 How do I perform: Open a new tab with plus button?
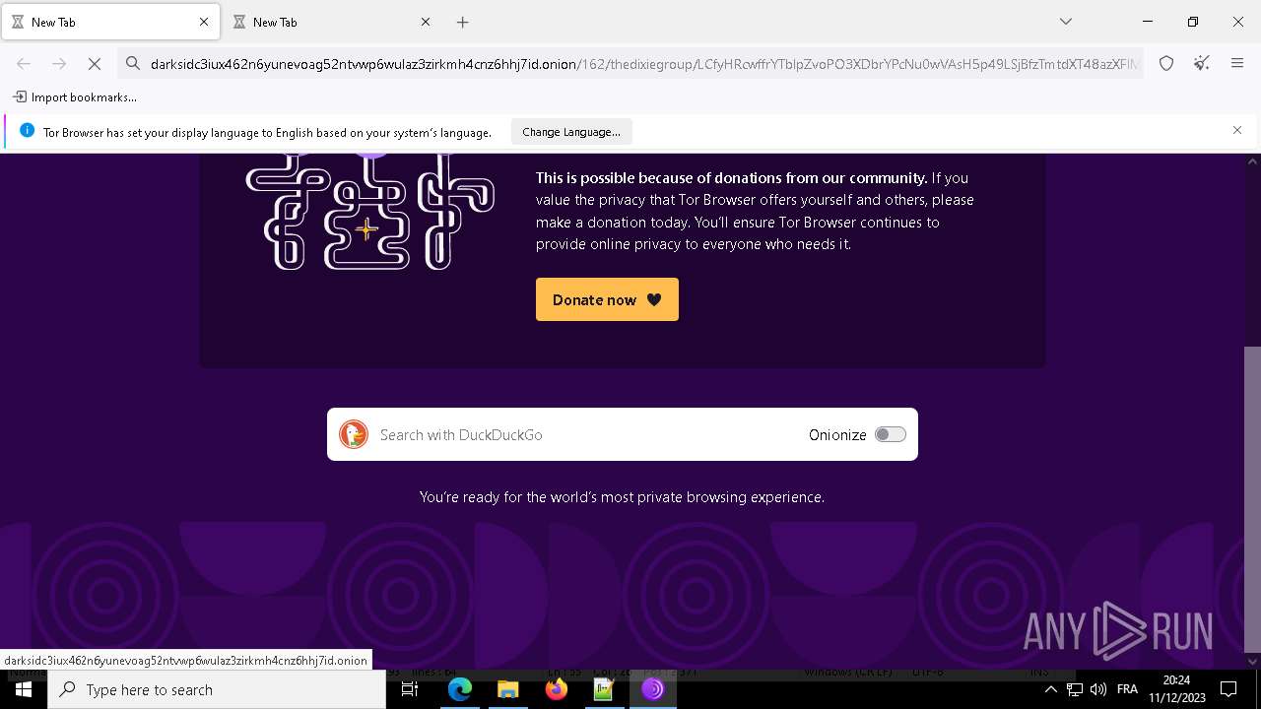coord(462,22)
